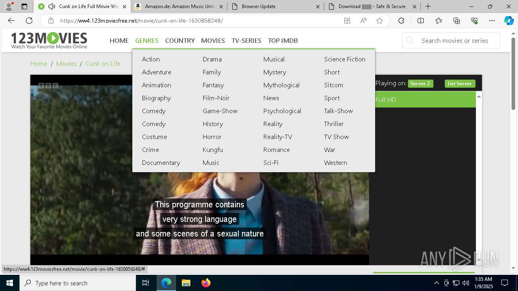Viewport: 518px width, 291px height.
Task: Open browser profile icon
Action: pos(9,6)
